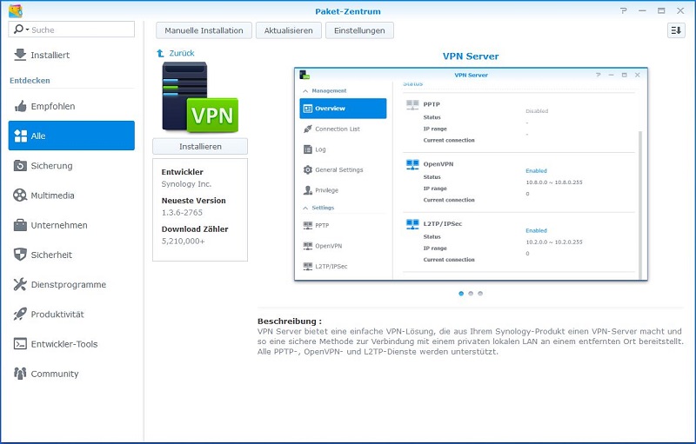Viewport: 696px width, 444px height.
Task: Click the Privilege user icon in preview
Action: pos(308,190)
